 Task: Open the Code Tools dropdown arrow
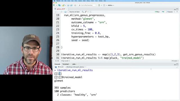click(88, 12)
